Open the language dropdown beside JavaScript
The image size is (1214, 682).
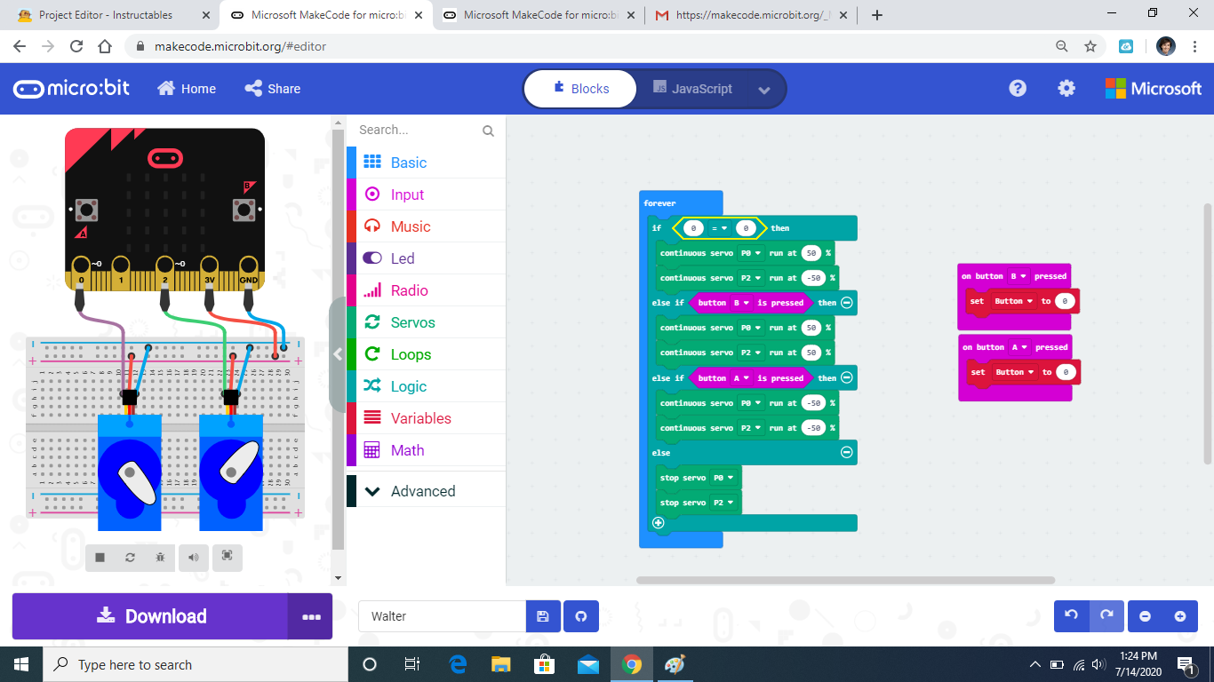click(764, 90)
